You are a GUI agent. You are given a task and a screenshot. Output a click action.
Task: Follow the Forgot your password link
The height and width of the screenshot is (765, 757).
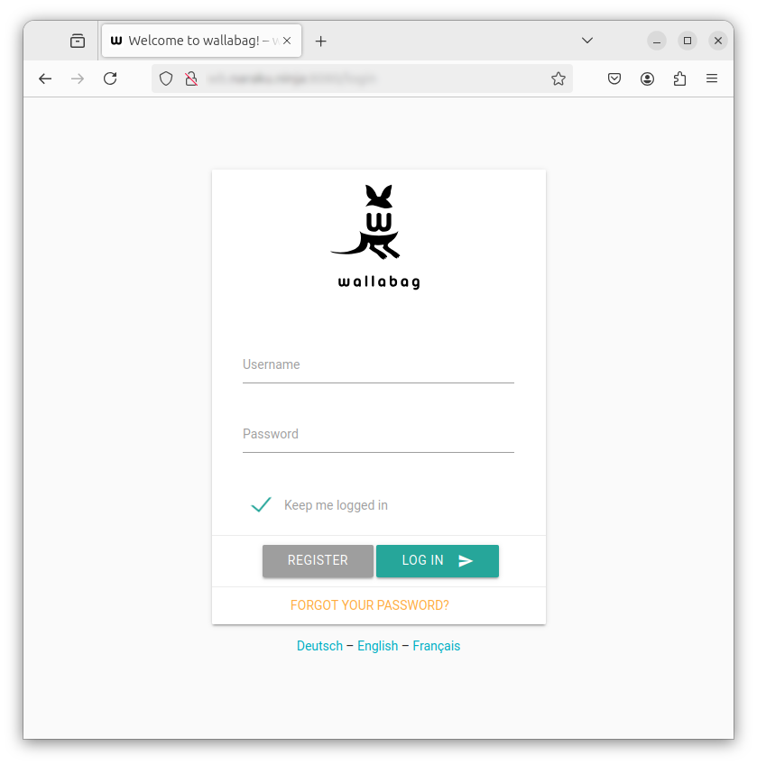click(369, 605)
